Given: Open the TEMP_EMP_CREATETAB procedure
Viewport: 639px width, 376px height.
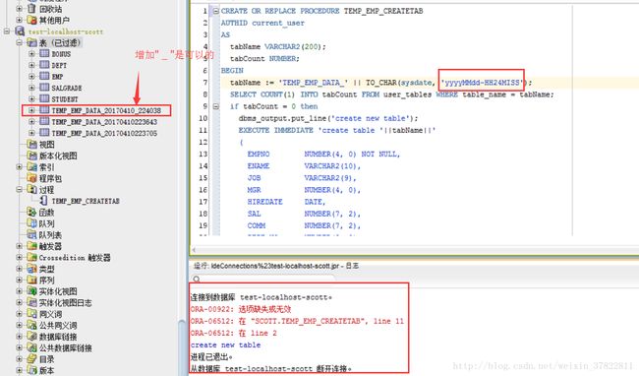Looking at the screenshot, I should click(86, 201).
